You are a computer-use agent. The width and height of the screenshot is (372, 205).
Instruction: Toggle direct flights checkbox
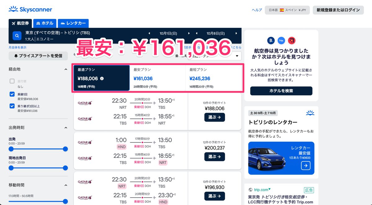point(12,81)
